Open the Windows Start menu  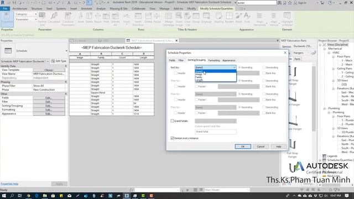tap(4, 196)
